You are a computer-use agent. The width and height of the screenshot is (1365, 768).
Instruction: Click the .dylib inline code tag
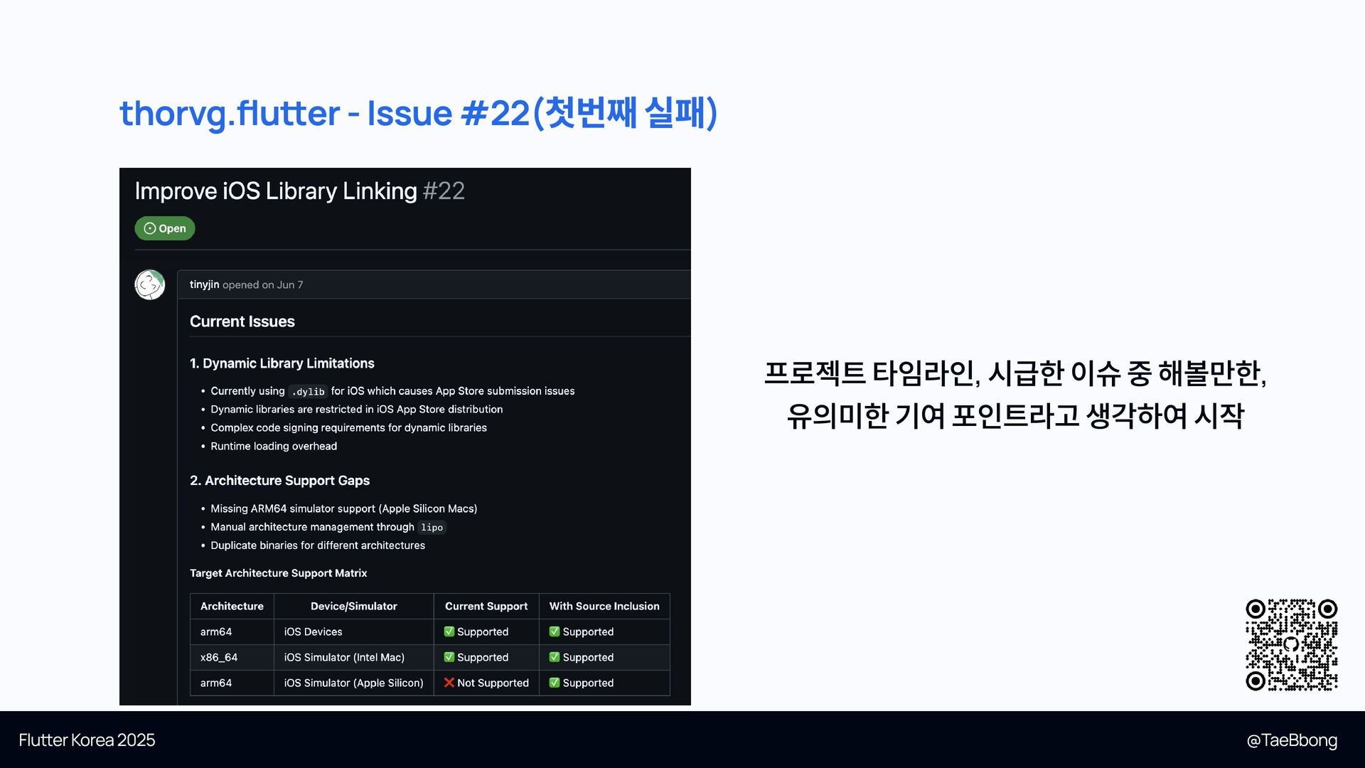click(308, 392)
